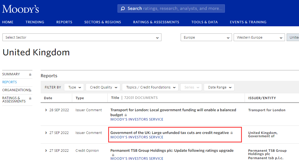The image size is (299, 163).
Task: Click the search magnifier icon
Action: click(123, 8)
